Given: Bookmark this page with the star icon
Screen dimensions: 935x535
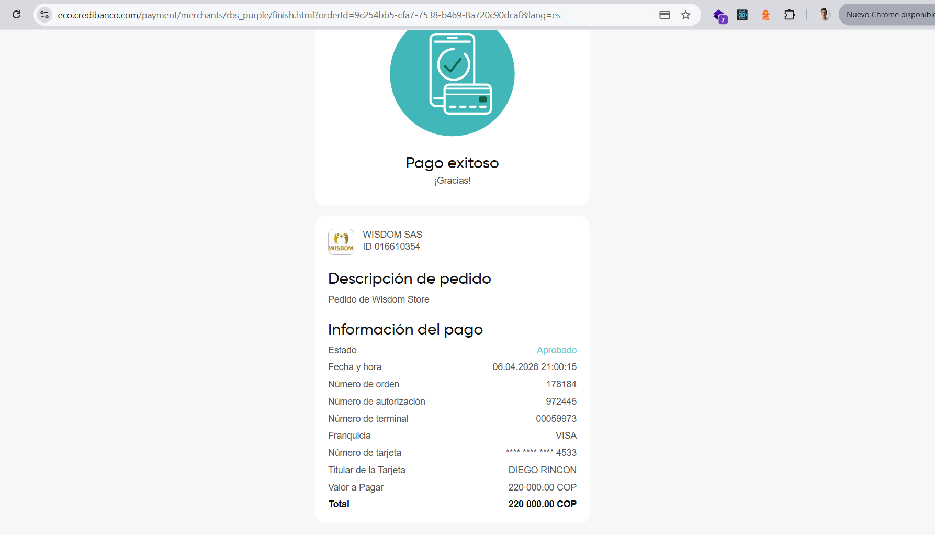Looking at the screenshot, I should coord(685,15).
